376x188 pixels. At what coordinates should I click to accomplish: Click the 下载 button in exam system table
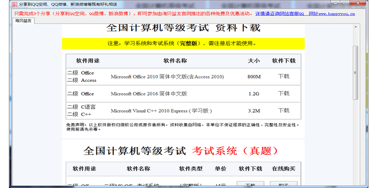251,184
